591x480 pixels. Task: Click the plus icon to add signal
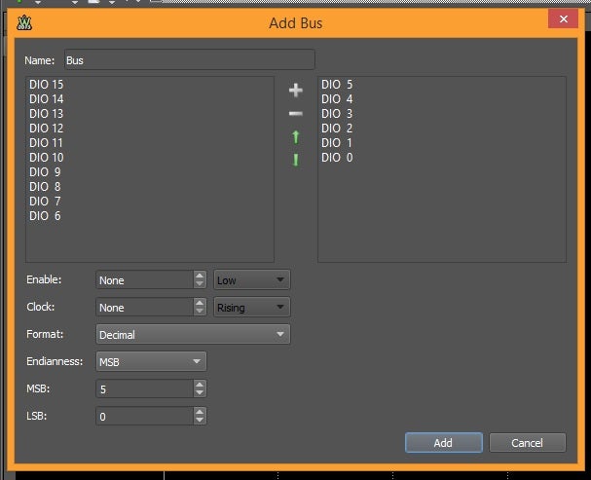296,91
